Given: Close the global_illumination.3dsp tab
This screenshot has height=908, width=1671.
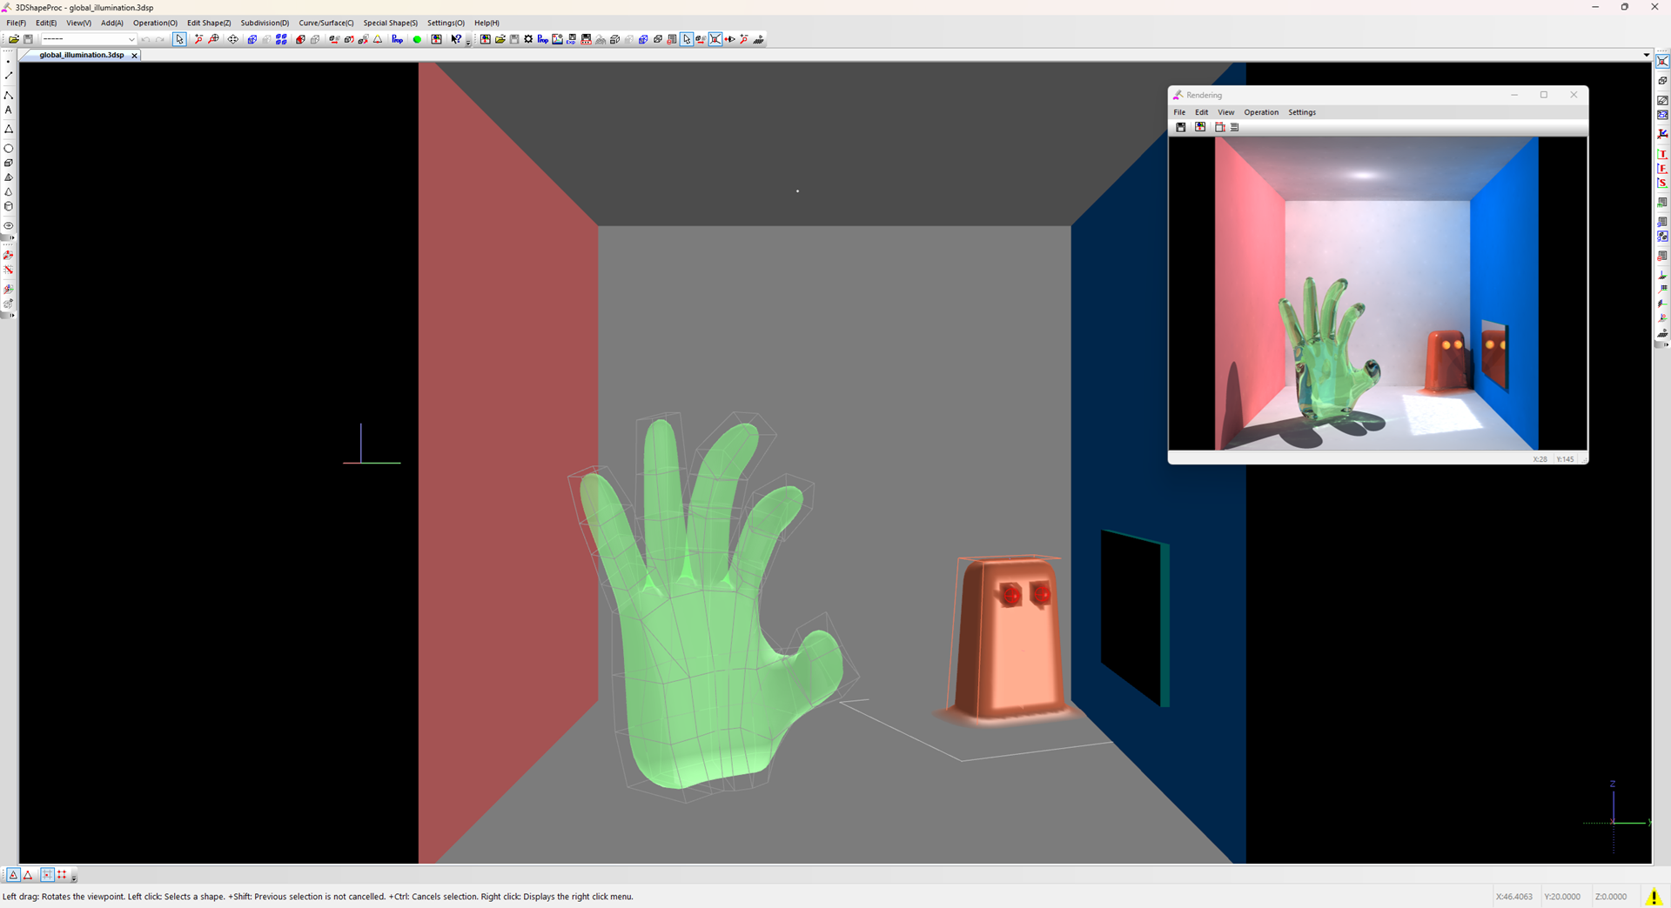Looking at the screenshot, I should (134, 55).
